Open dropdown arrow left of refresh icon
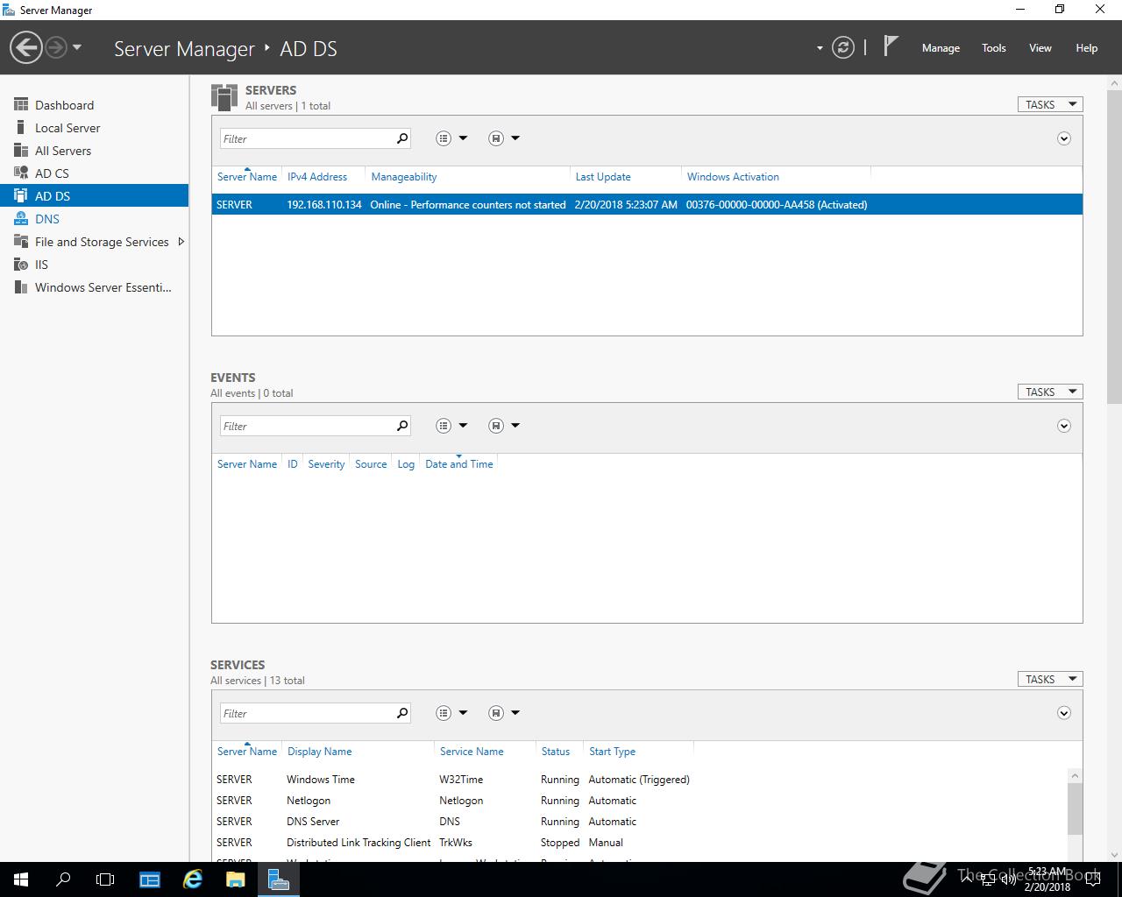 pyautogui.click(x=820, y=48)
